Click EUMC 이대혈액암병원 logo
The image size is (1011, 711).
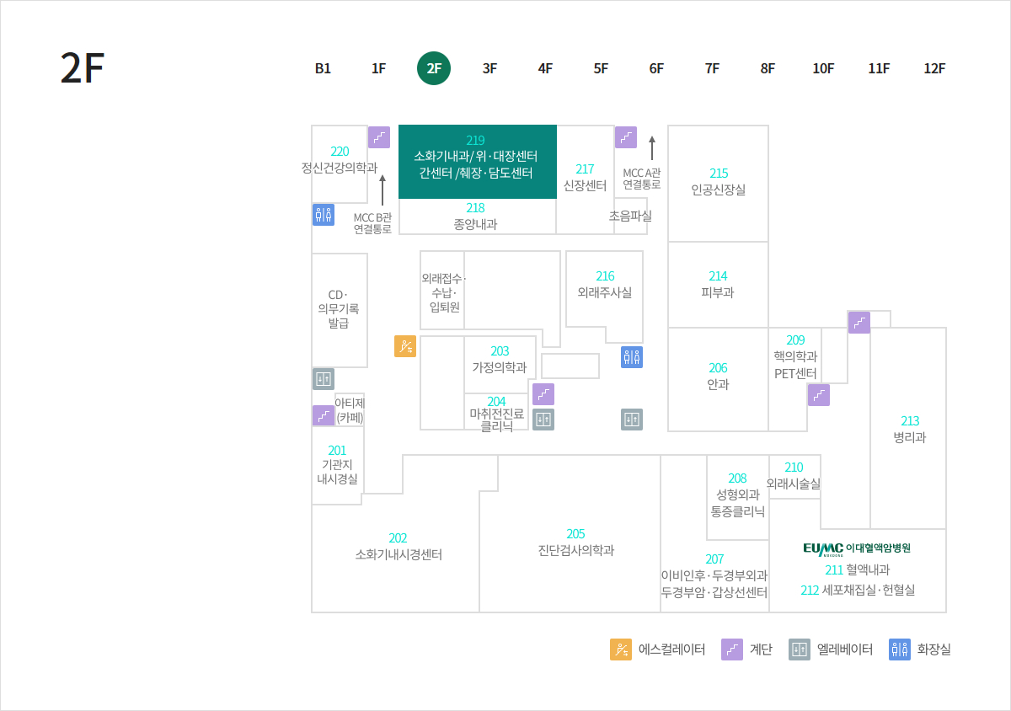[x=857, y=548]
